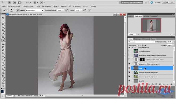
Task: Create a new layer icon
Action: pyautogui.click(x=167, y=84)
